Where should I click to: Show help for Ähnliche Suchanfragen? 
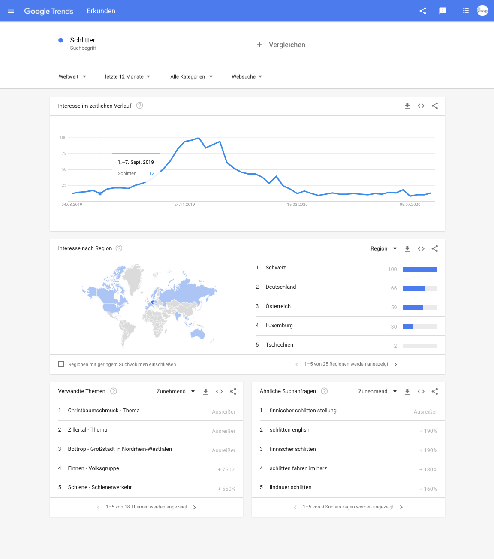point(325,391)
